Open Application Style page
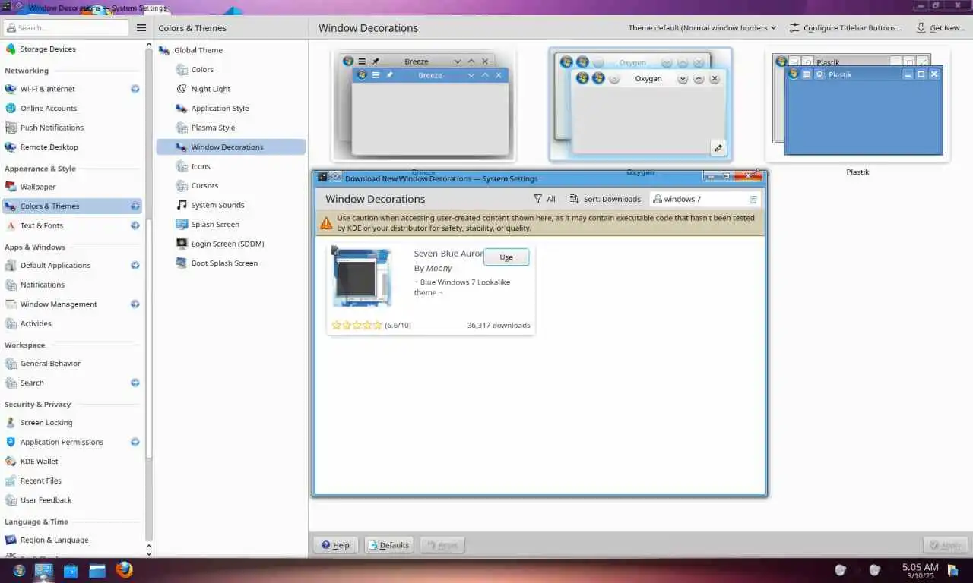This screenshot has height=583, width=973. point(231,109)
